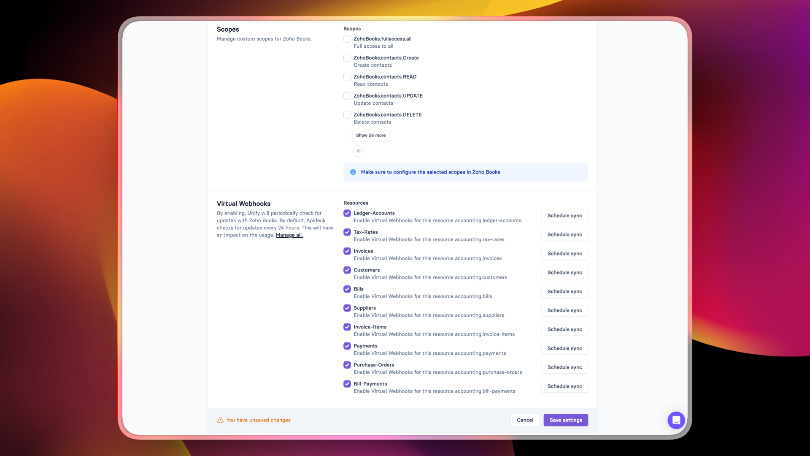810x456 pixels.
Task: Uncheck Ledger-Accounts virtual webhook
Action: [347, 213]
